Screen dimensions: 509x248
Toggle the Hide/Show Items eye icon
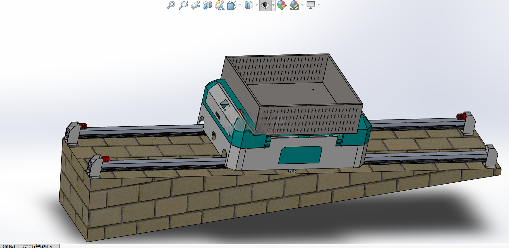(265, 5)
